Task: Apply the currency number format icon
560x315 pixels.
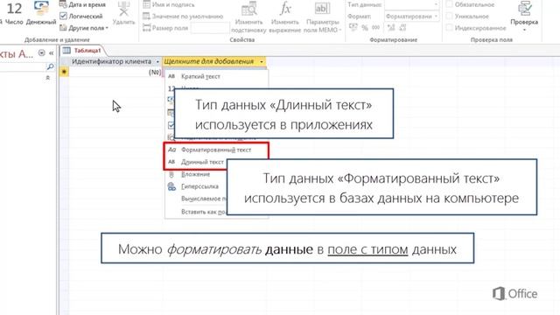Action: 353,27
